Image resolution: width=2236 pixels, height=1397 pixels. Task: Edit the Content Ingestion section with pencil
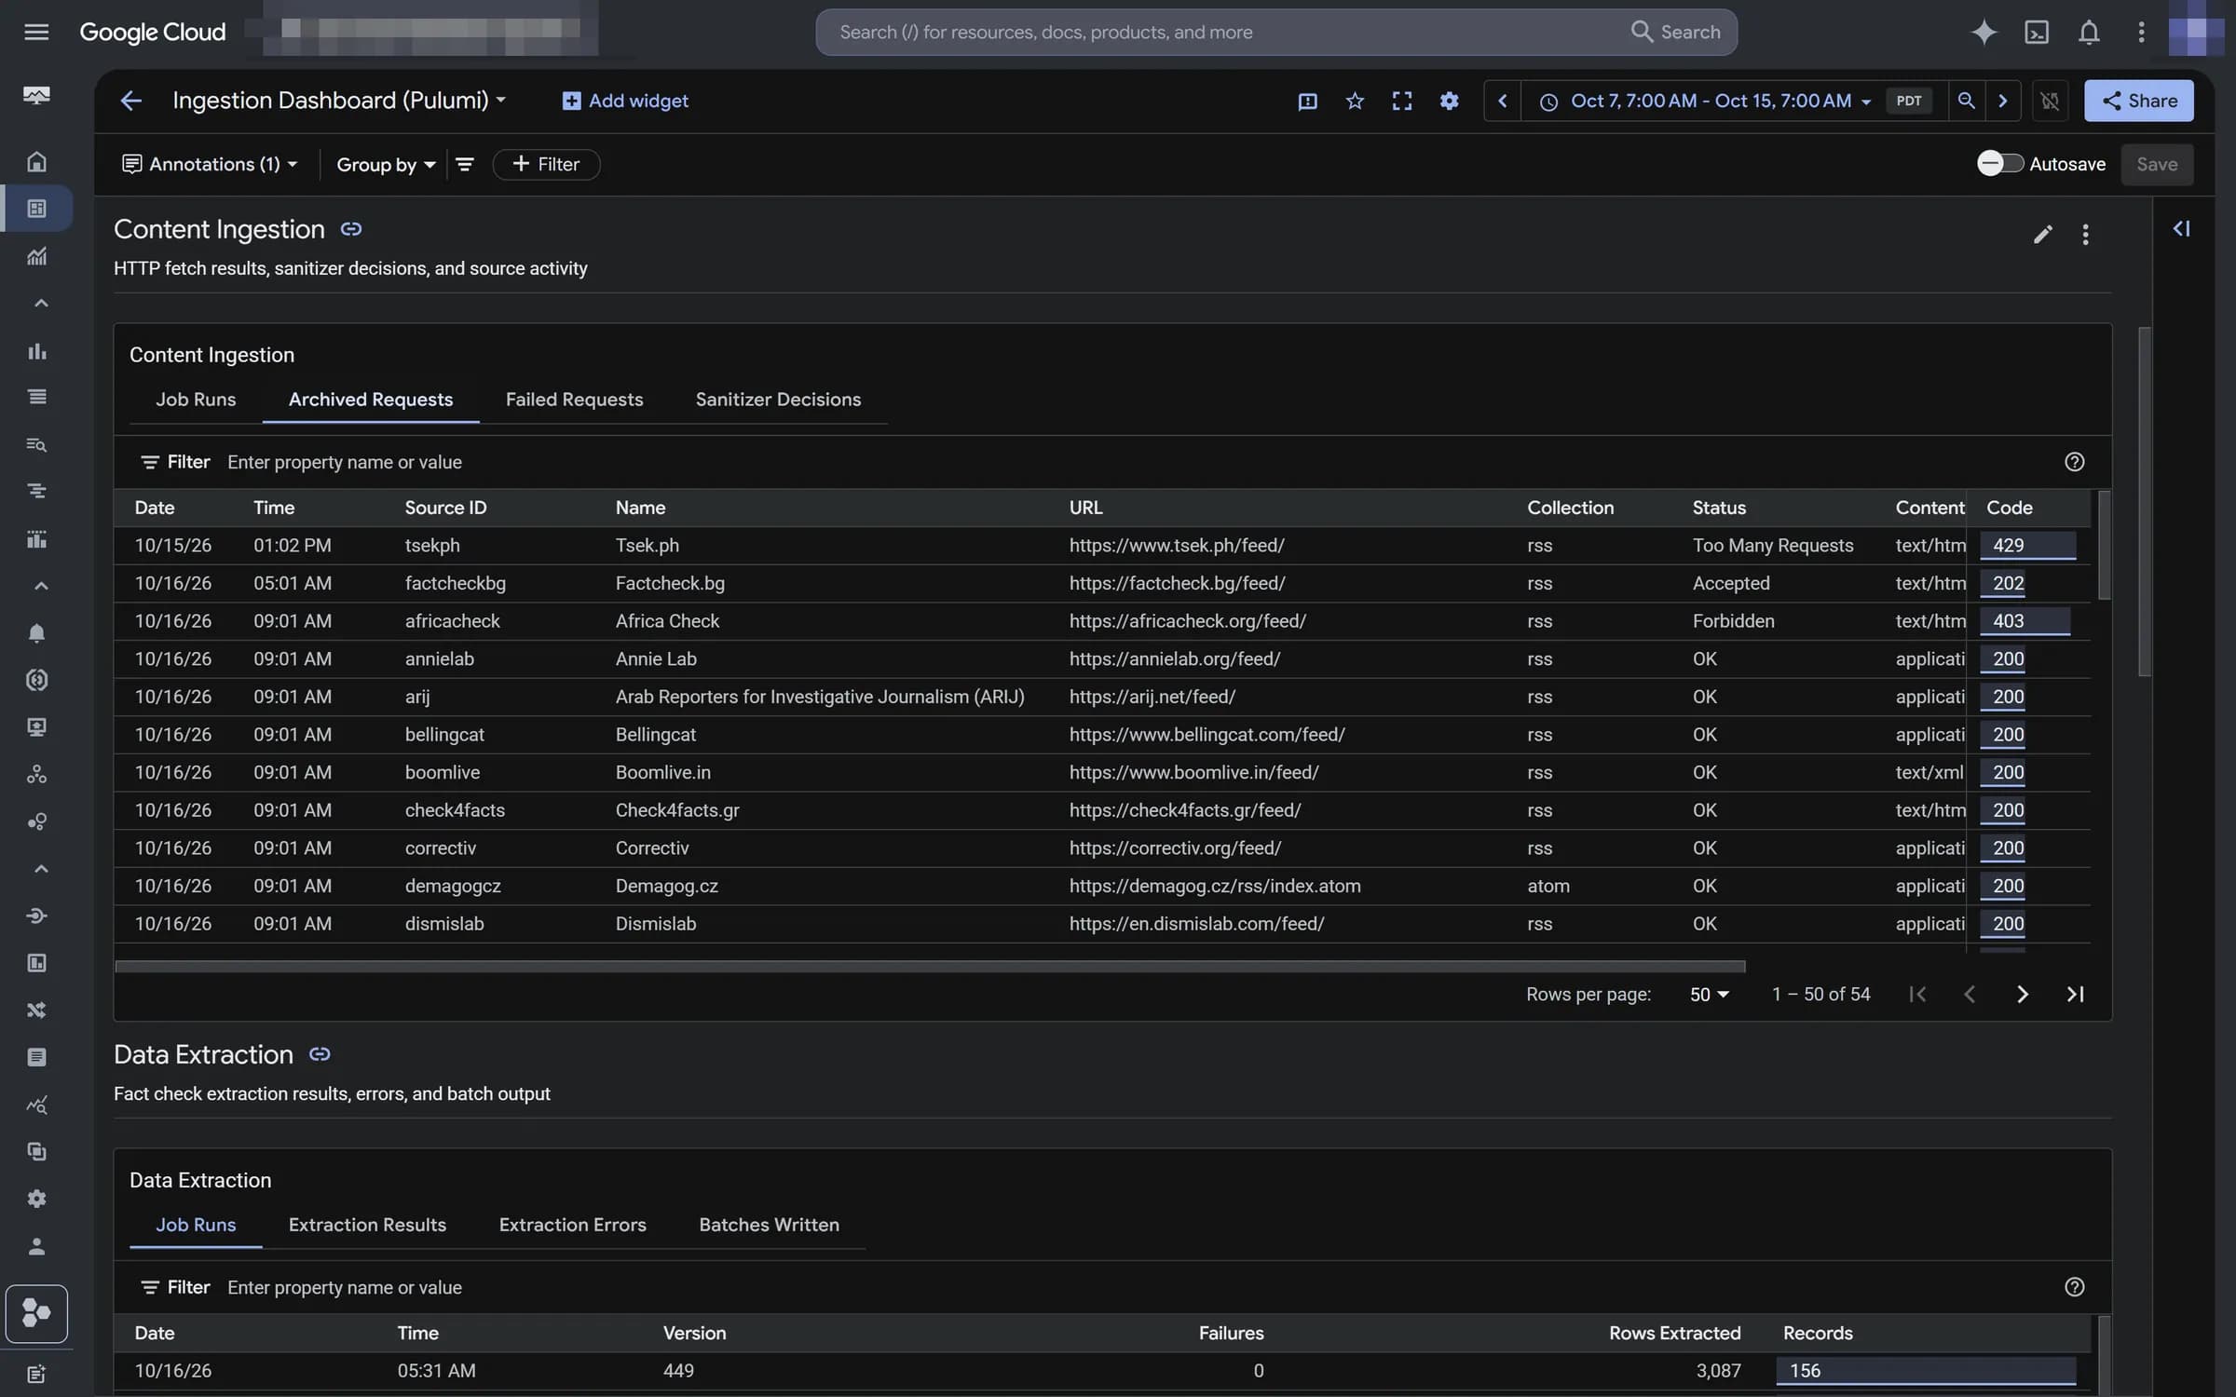tap(2042, 234)
